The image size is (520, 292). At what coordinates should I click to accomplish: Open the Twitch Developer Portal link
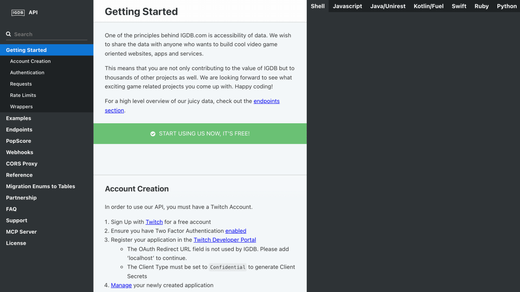point(225,240)
